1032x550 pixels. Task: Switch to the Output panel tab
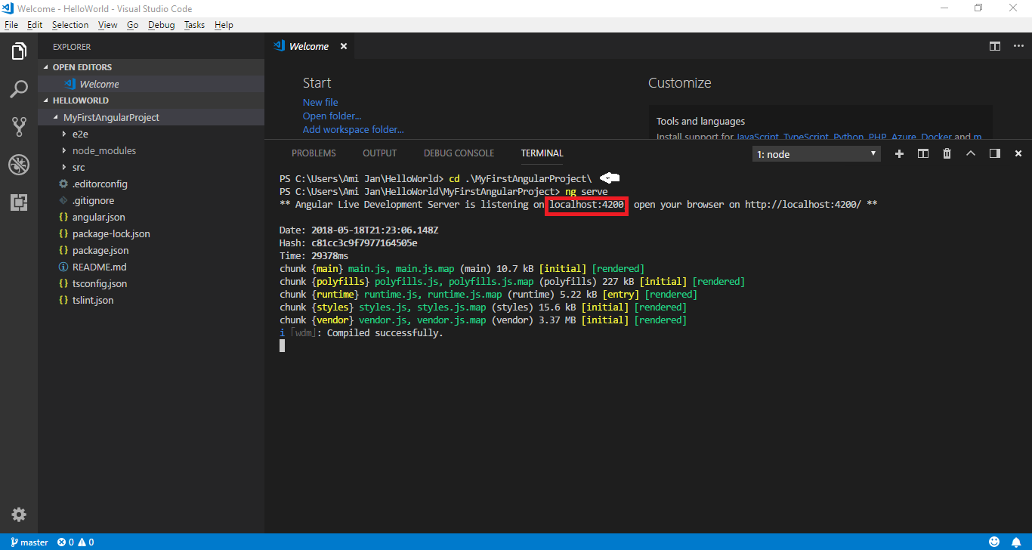[x=379, y=153]
